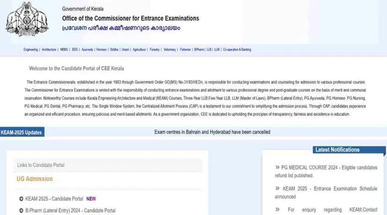Click the chevron beside KEAM 2025 Examination Schedule
387x215 pixels.
277,188
